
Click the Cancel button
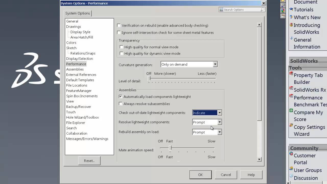(226, 175)
